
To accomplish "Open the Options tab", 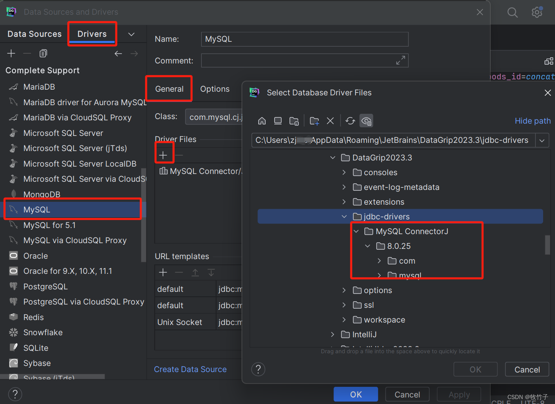I will pos(215,89).
